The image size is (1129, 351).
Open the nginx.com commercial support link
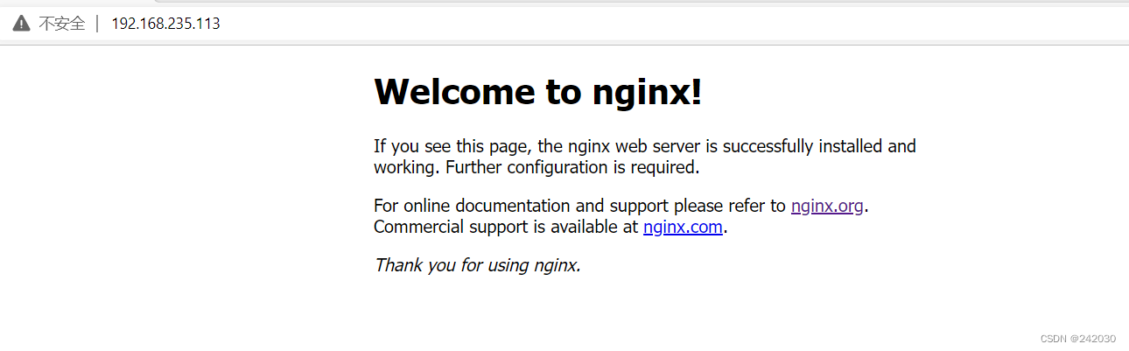tap(683, 228)
